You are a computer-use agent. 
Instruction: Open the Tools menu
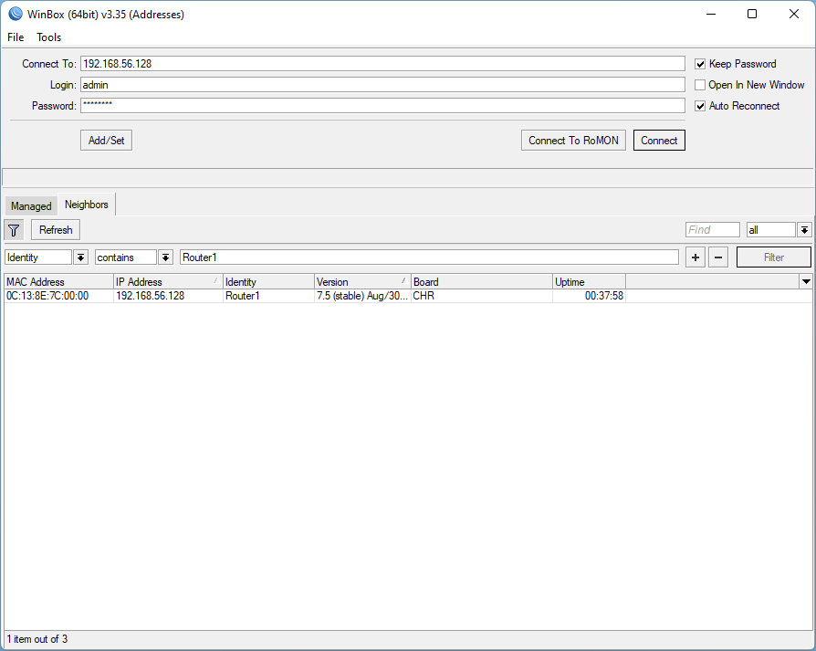[48, 37]
